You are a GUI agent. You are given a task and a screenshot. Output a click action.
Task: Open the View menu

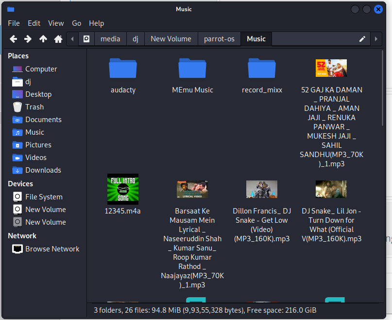[56, 23]
